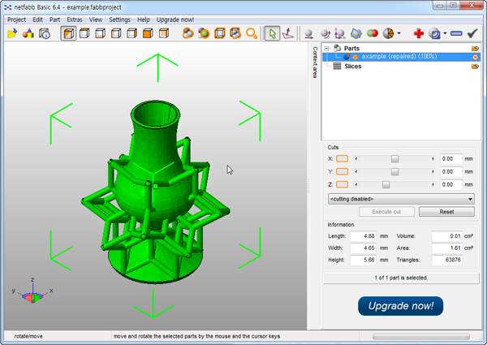Screen dimensions: 487x345
Task: Open the Help menu
Action: [144, 19]
